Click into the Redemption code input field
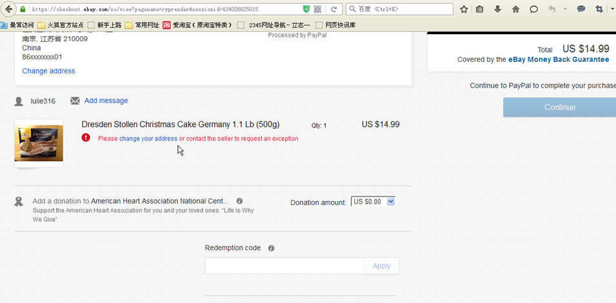Image resolution: width=616 pixels, height=303 pixels. pos(285,266)
